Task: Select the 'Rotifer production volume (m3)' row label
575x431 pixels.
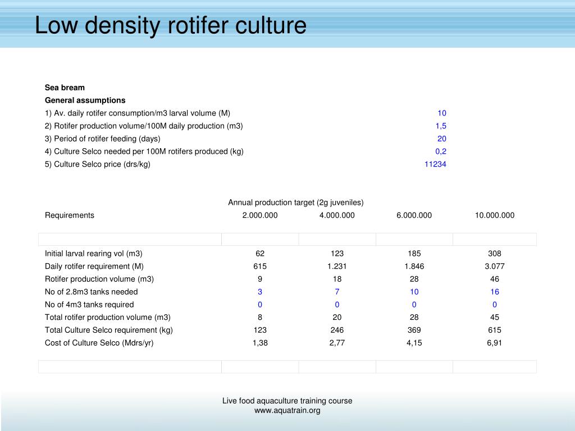Action: pos(99,279)
